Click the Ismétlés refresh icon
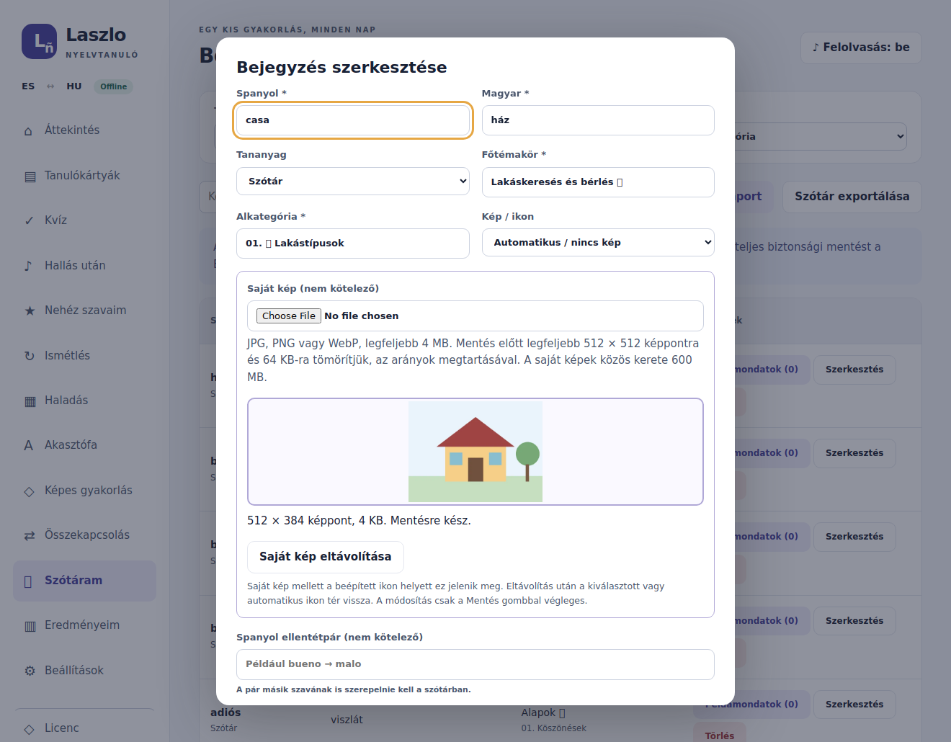The image size is (951, 742). coord(30,356)
